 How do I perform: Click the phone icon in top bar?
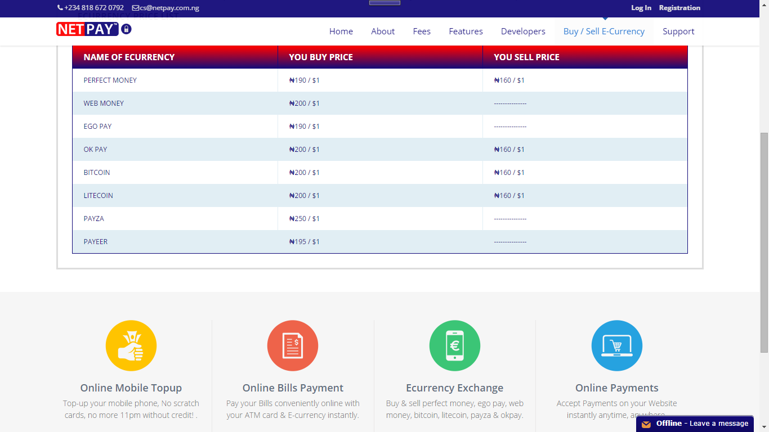pyautogui.click(x=60, y=8)
